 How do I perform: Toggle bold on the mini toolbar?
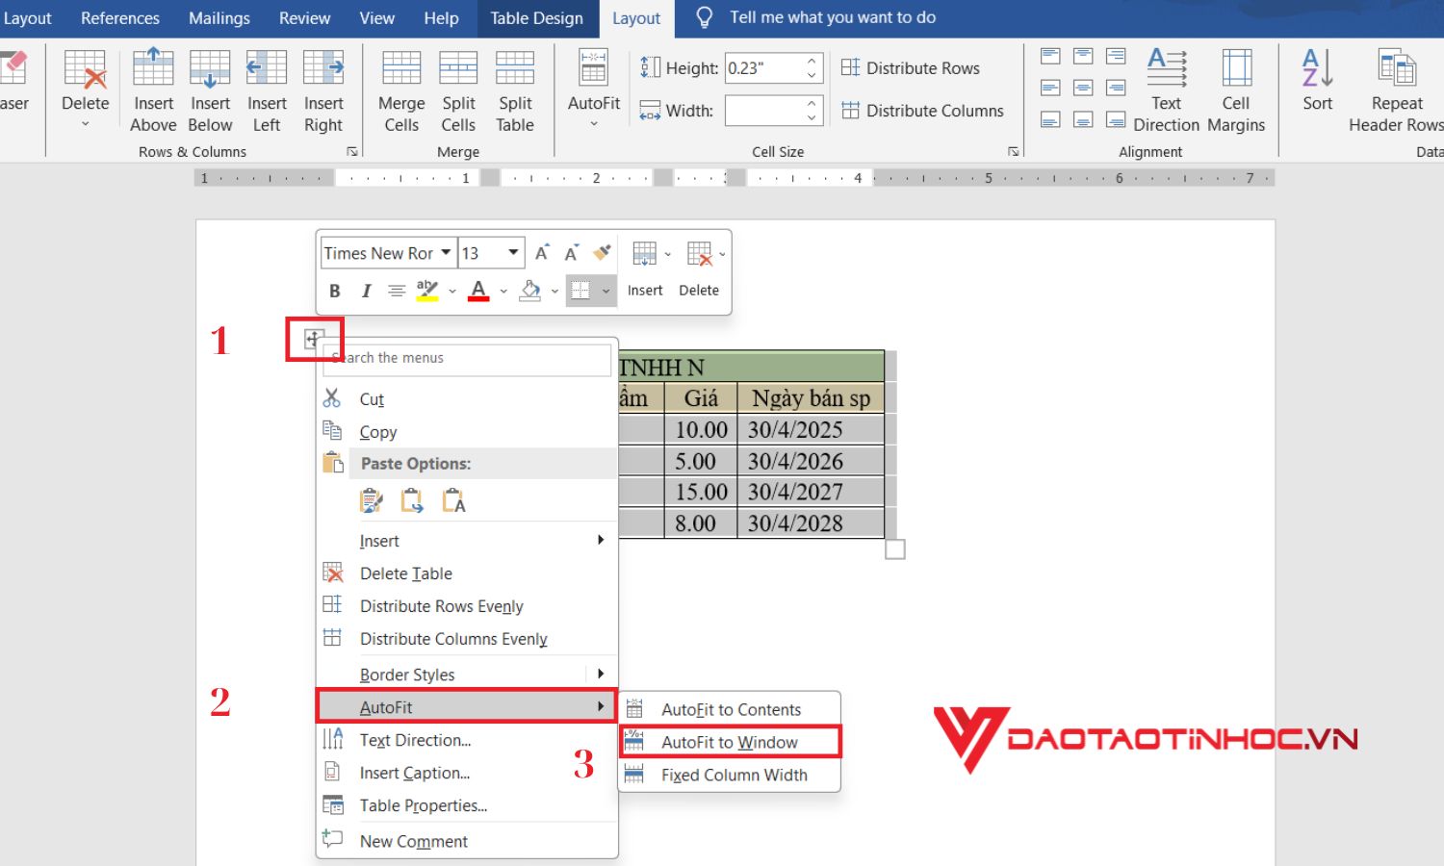[x=334, y=290]
